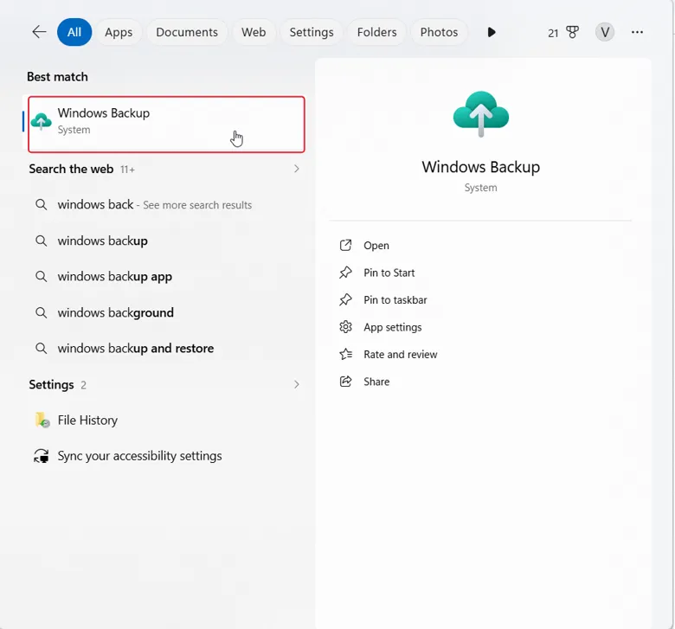The width and height of the screenshot is (675, 629).
Task: Click search icon beside 'windows backup app'
Action: click(x=42, y=276)
